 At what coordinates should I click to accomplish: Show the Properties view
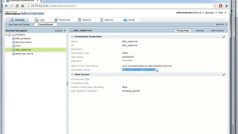pyautogui.click(x=183, y=31)
